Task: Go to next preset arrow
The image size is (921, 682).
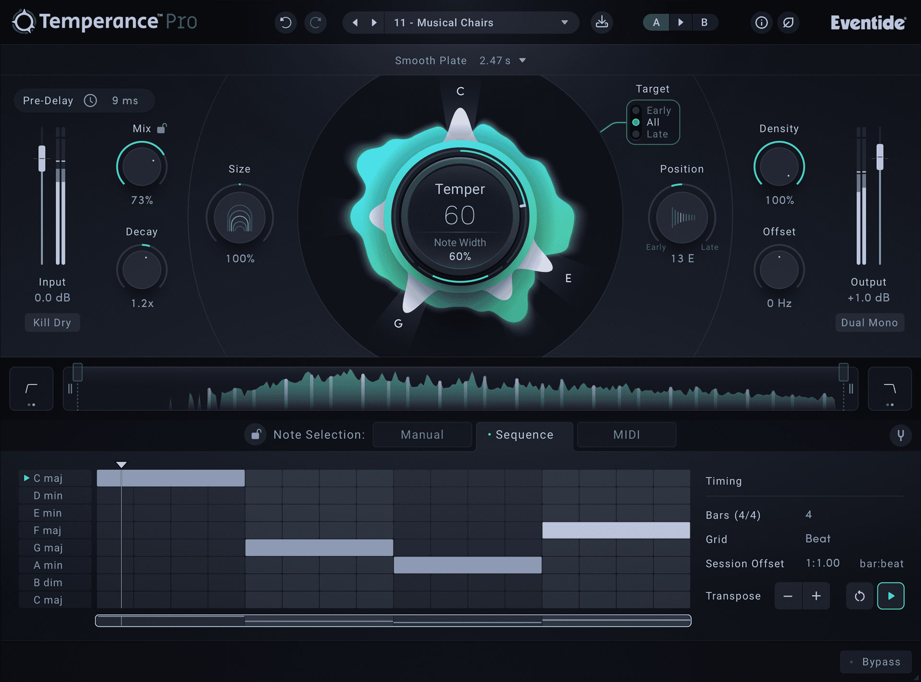Action: [x=374, y=23]
